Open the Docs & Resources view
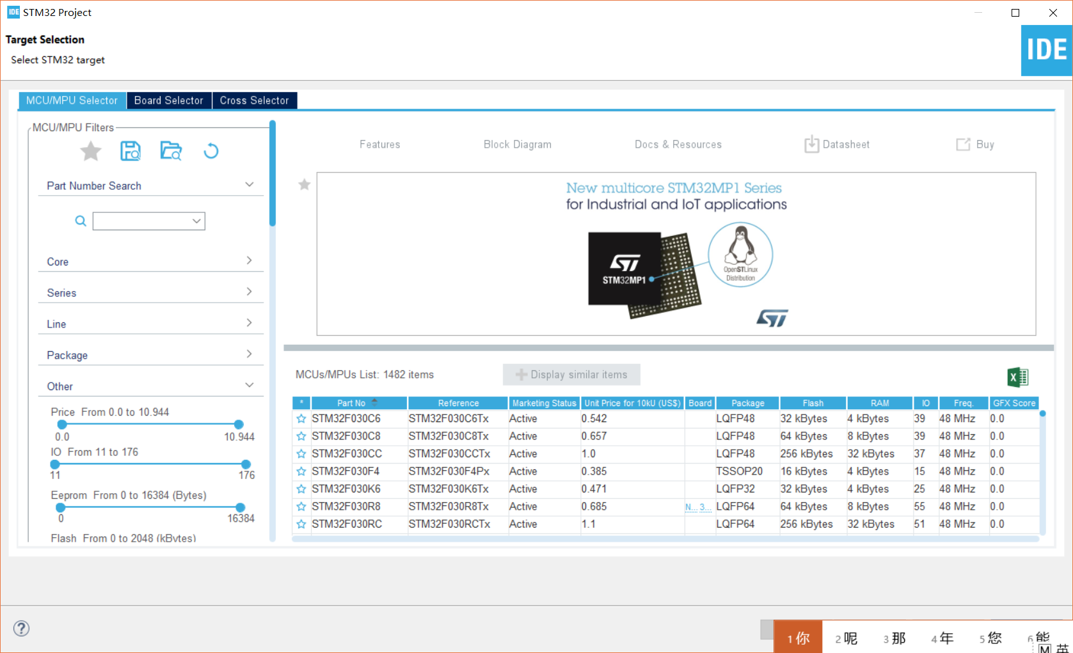 [x=678, y=145]
